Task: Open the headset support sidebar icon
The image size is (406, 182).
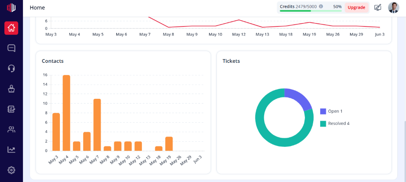Action: click(11, 68)
